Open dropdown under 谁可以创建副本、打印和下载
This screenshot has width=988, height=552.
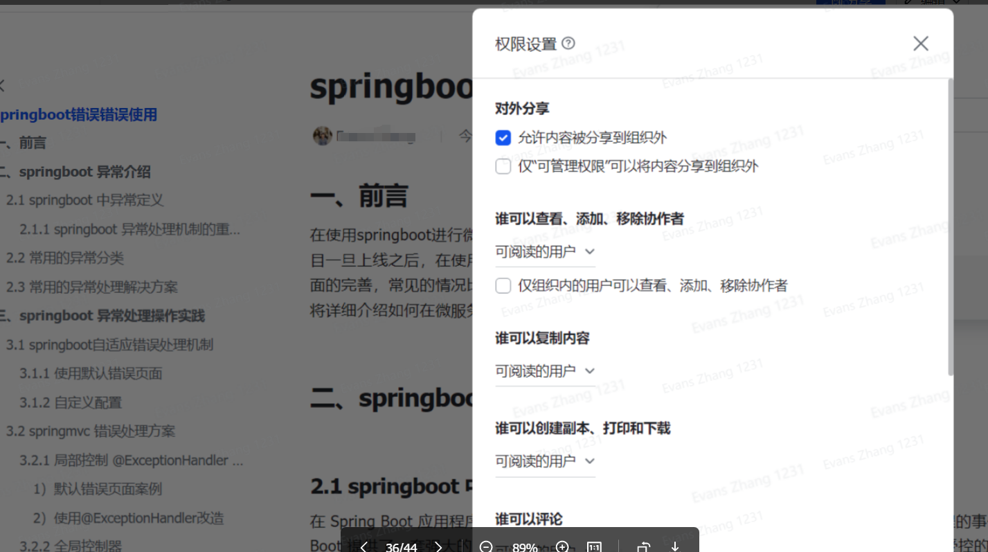(x=545, y=461)
